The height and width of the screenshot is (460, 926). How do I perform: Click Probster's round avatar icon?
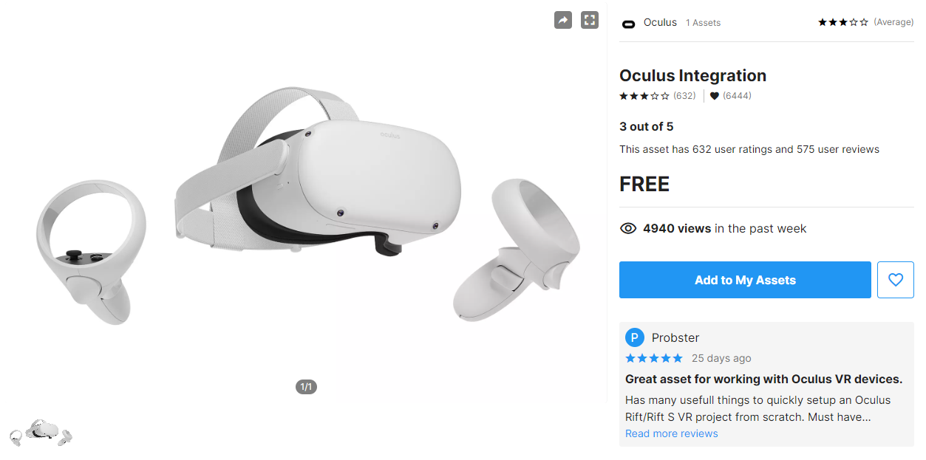[635, 337]
